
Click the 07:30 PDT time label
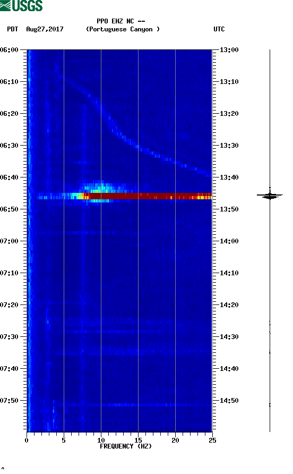click(9, 337)
